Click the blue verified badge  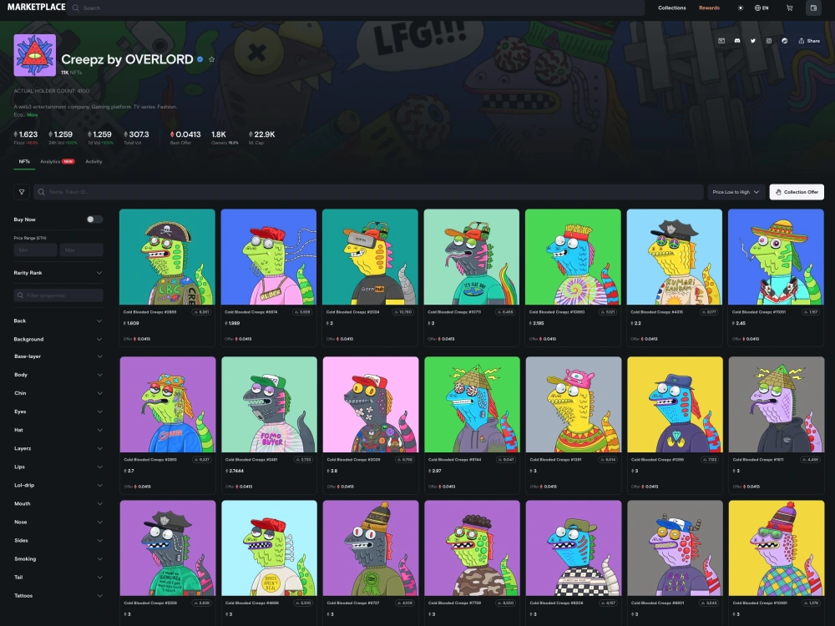tap(200, 59)
